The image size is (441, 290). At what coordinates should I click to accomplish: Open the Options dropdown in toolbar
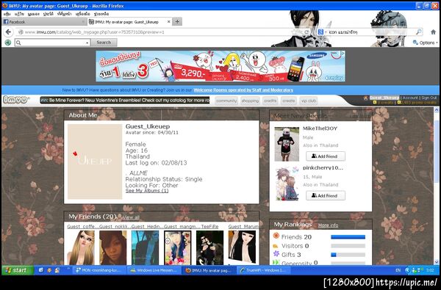[x=426, y=43]
